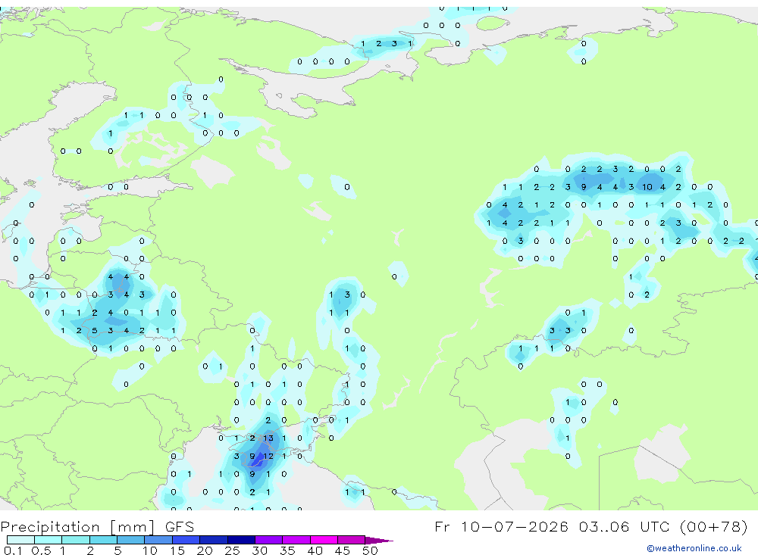Click the '12' precipitation value on the map
The width and height of the screenshot is (758, 555).
click(268, 456)
